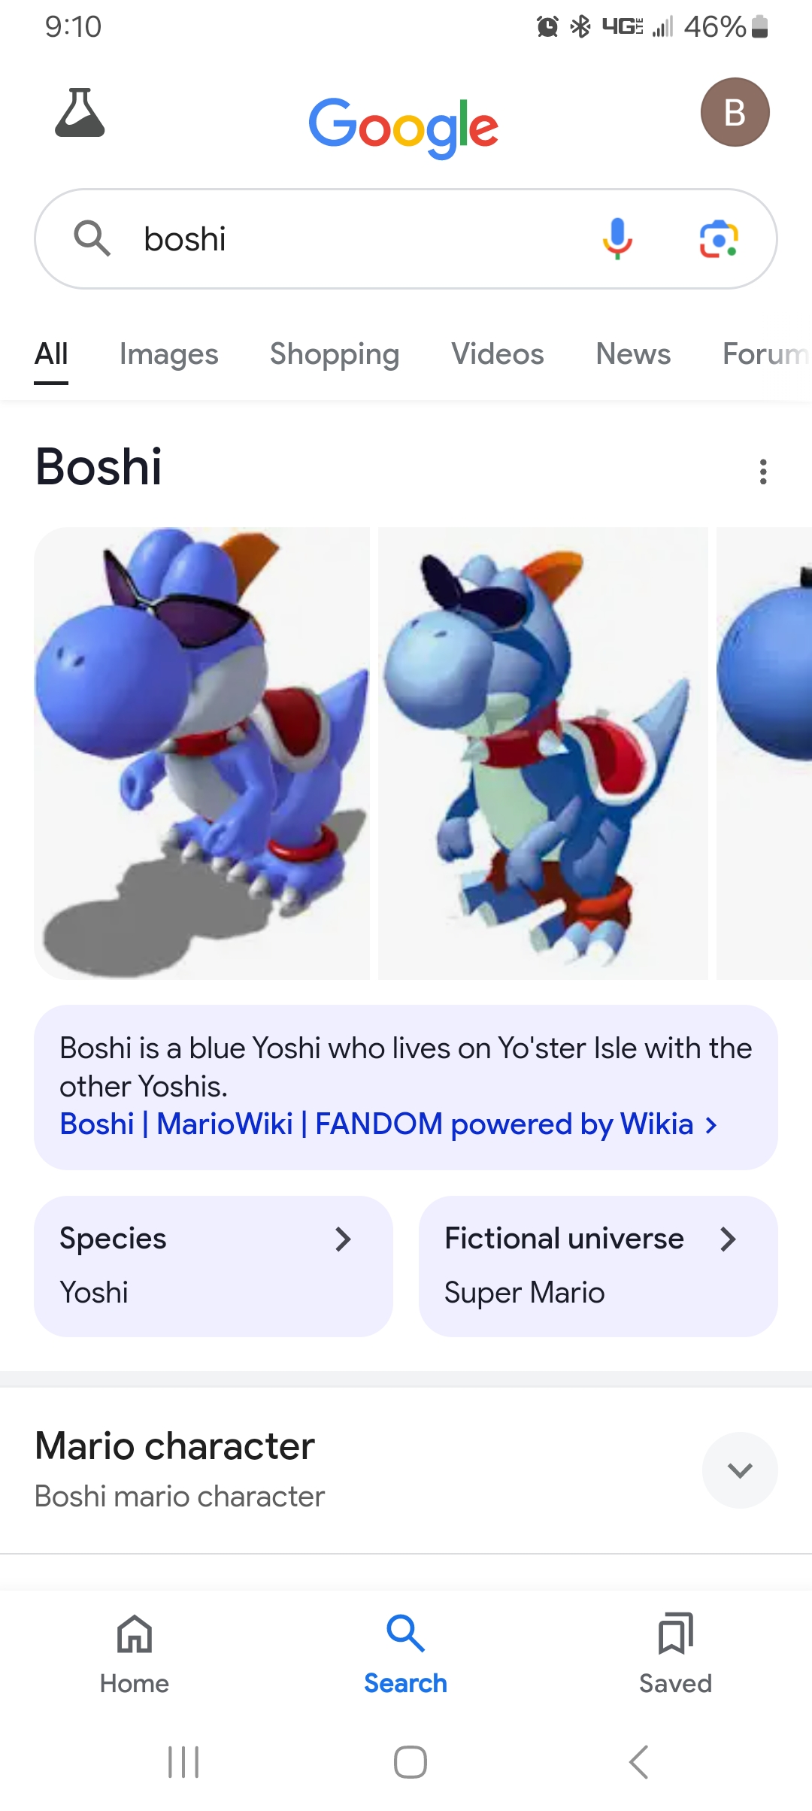Select the Videos results tab
The image size is (812, 1811).
pyautogui.click(x=498, y=353)
